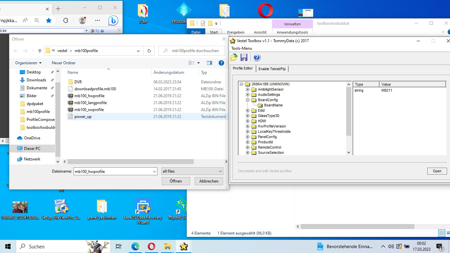
Task: Expand the HDMI tree node
Action: pyautogui.click(x=247, y=121)
